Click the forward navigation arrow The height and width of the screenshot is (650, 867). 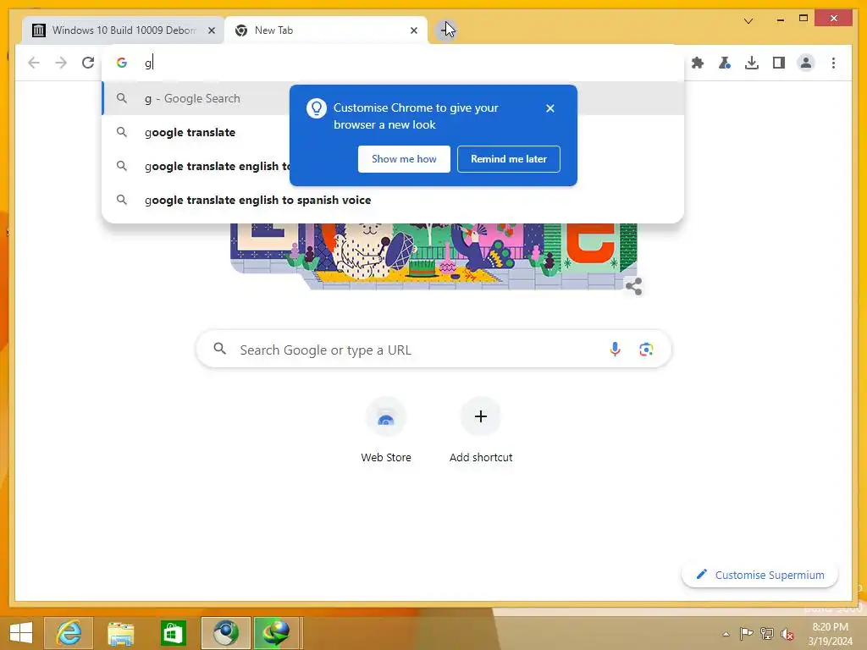[61, 63]
